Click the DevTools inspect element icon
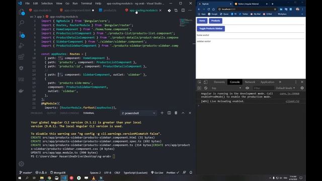 [199, 82]
